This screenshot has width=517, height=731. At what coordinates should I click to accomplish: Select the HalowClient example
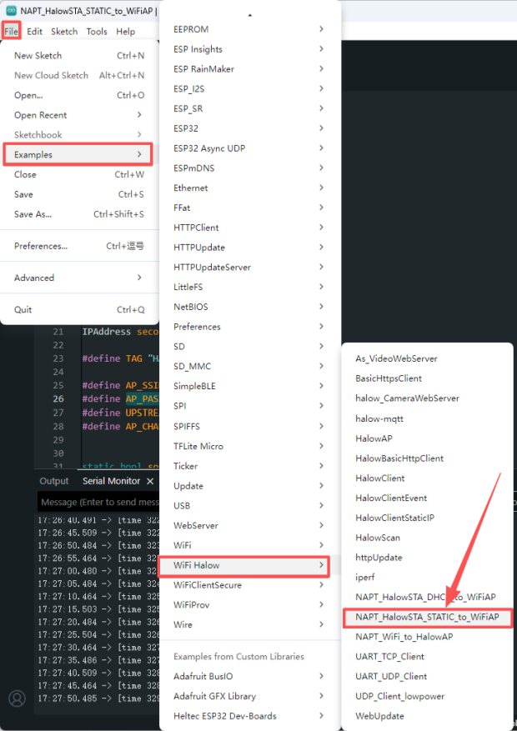tap(427, 478)
